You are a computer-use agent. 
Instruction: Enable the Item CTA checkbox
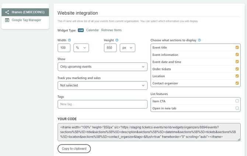[x=237, y=101]
